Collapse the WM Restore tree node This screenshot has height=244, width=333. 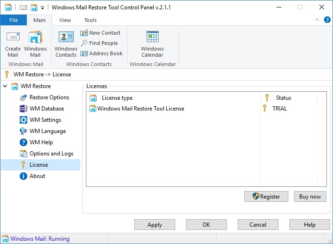[5, 86]
